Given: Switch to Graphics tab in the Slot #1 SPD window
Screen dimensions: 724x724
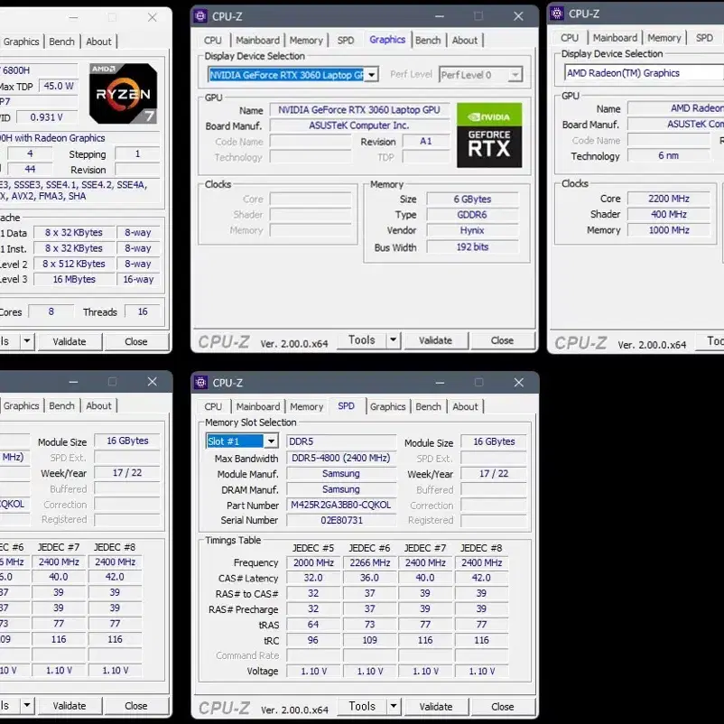Looking at the screenshot, I should [x=387, y=406].
